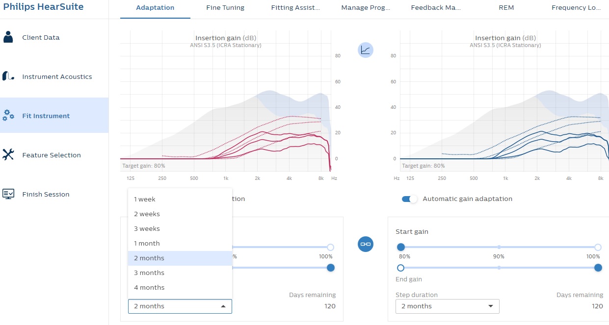
Task: Click the Fit Instrument gears icon
Action: coord(8,116)
